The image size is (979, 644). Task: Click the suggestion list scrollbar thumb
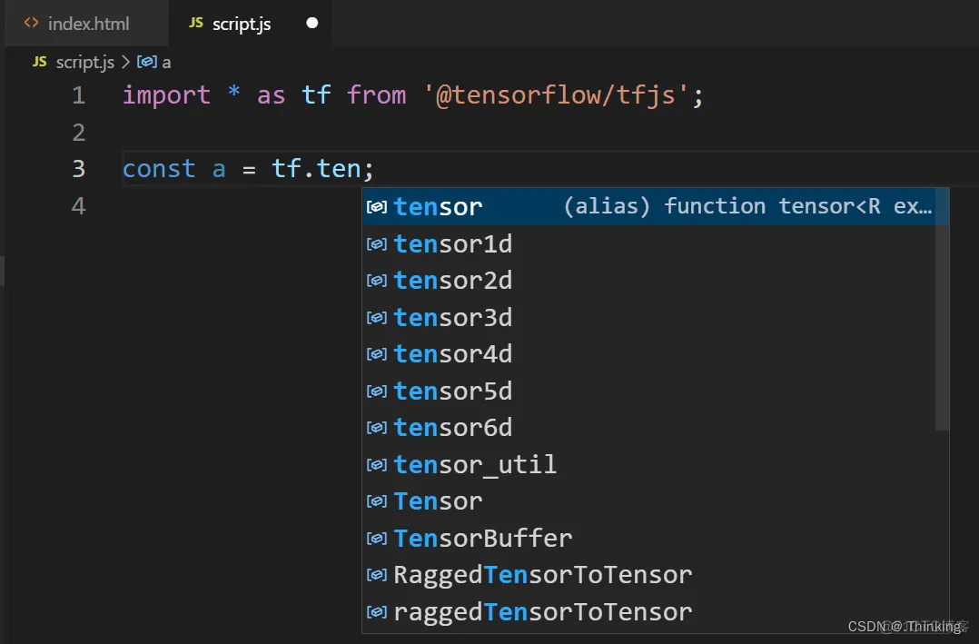(942, 309)
